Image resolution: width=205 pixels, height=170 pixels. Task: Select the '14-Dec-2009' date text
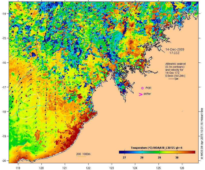coord(175,49)
